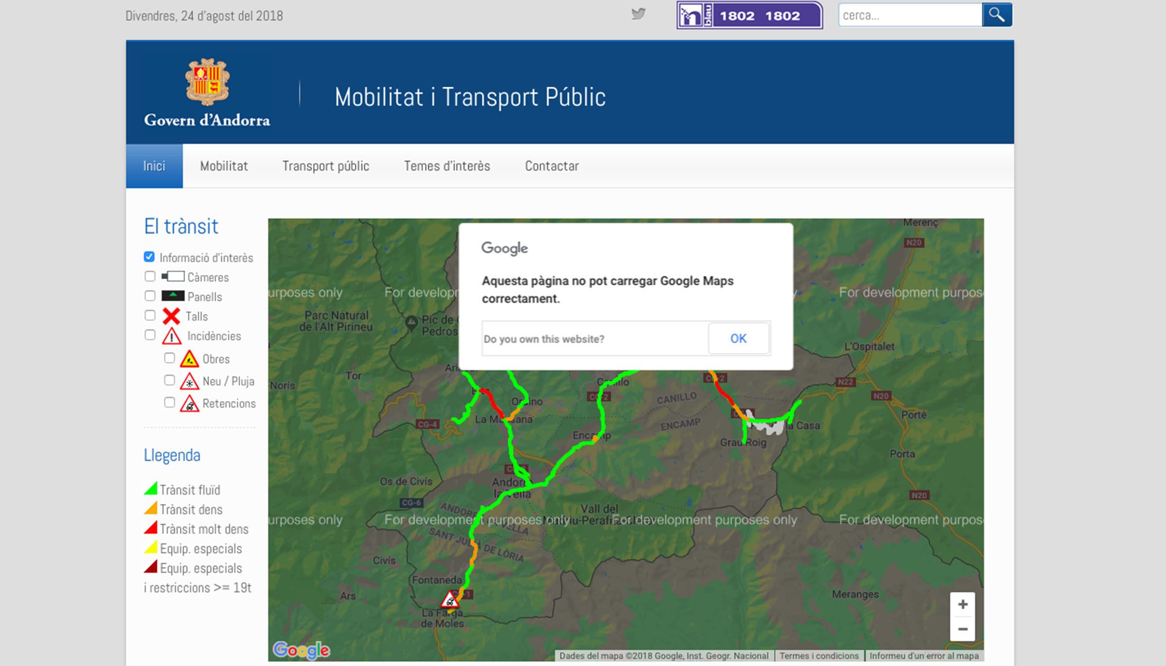Open the Transport públic menu

coord(325,166)
